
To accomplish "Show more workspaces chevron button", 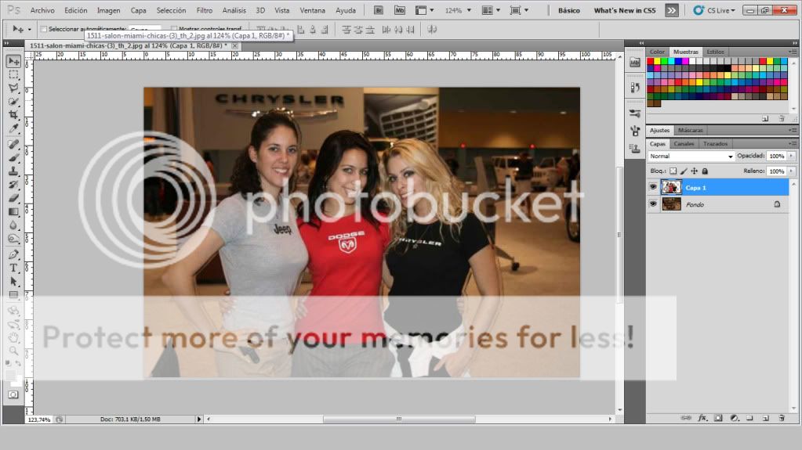I will click(x=671, y=10).
